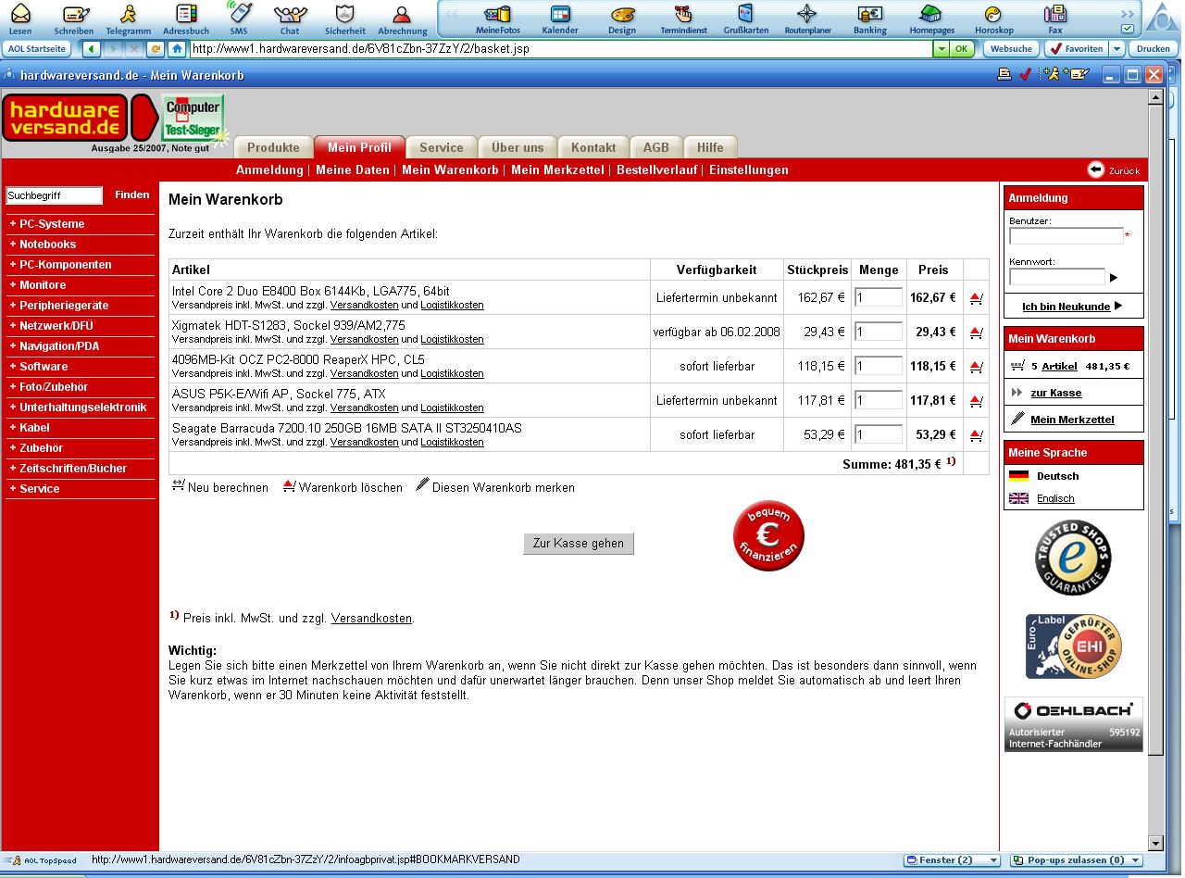Open the Favoriten dropdown arrow
Viewport: 1185px width, 878px height.
1116,49
